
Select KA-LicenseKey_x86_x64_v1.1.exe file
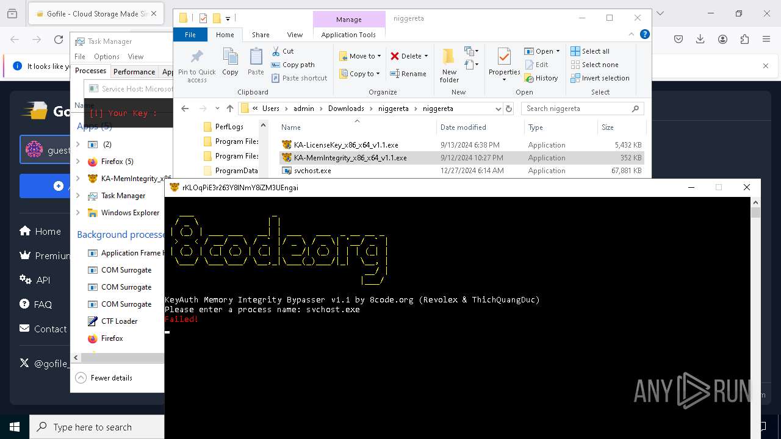(345, 145)
